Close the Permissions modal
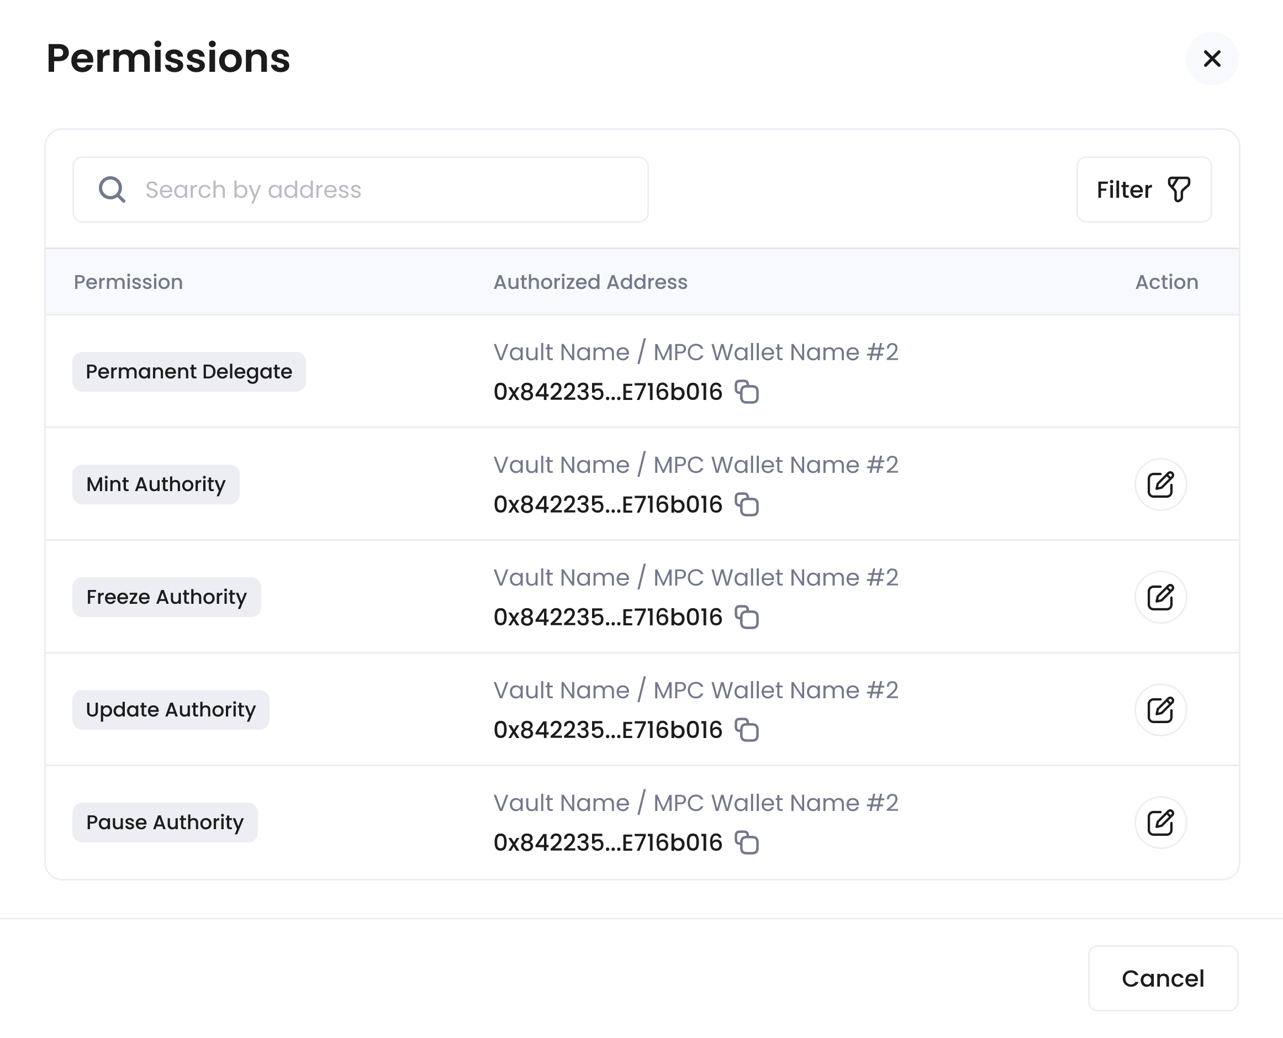1283x1038 pixels. pos(1211,59)
